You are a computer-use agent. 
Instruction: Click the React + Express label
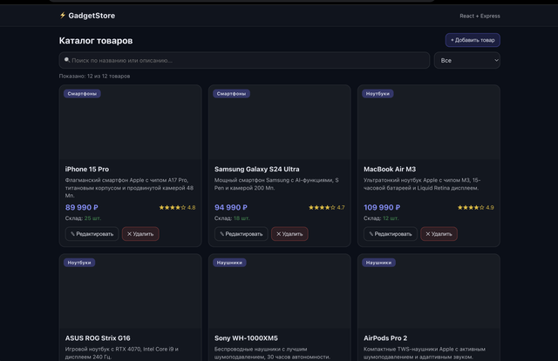click(x=480, y=16)
